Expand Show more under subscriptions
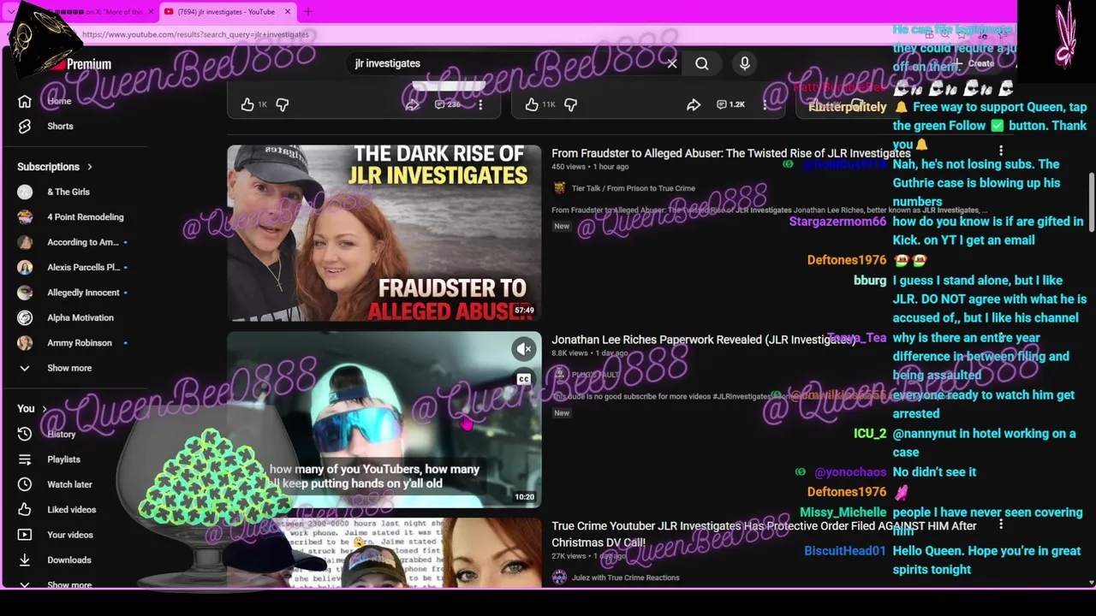The image size is (1096, 616). (68, 368)
